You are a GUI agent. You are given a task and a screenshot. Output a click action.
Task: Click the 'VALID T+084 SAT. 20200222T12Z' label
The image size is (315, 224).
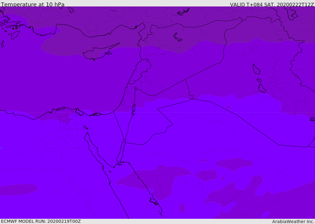pos(272,4)
